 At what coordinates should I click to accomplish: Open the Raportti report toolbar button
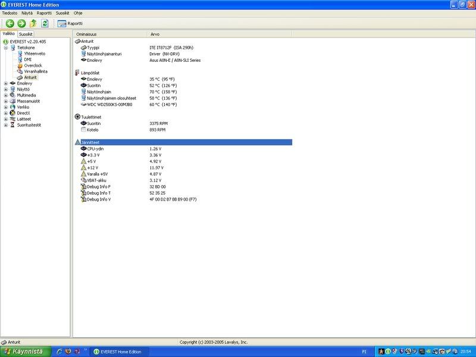tap(70, 23)
